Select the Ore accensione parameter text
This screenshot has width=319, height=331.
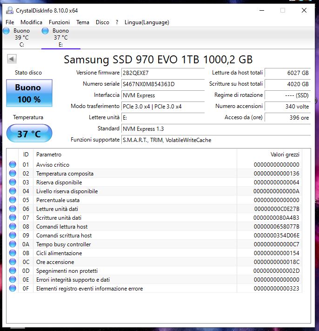pos(55,262)
